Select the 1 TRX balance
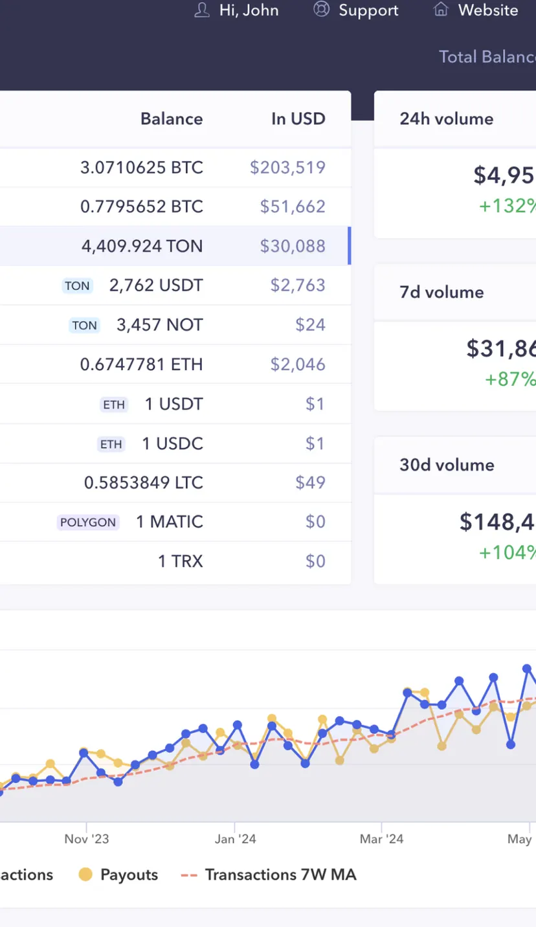 (x=181, y=561)
